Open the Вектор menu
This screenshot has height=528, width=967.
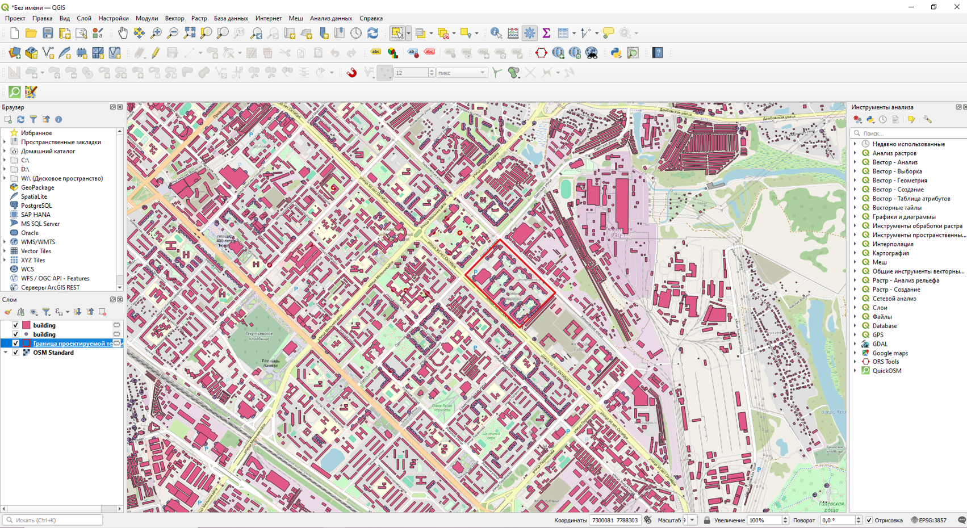tap(174, 18)
